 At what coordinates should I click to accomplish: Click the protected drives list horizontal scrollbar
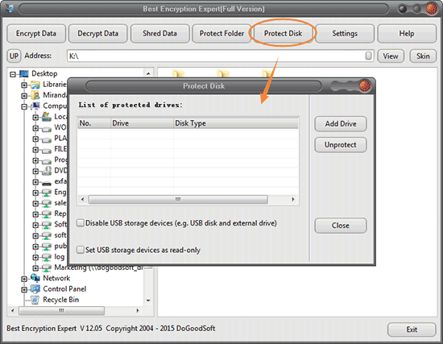coord(188,199)
